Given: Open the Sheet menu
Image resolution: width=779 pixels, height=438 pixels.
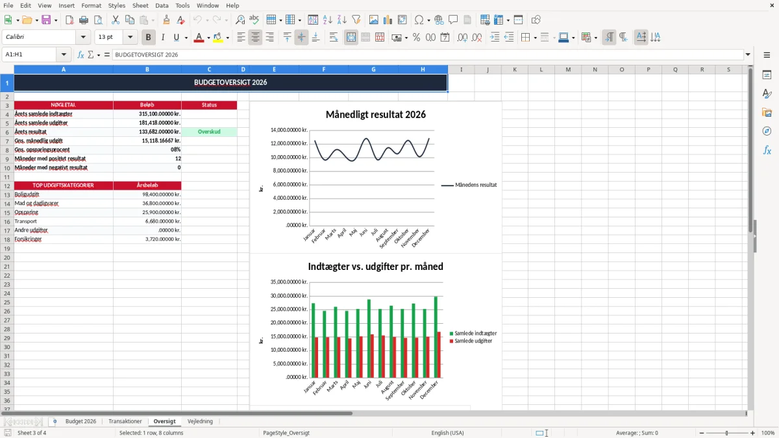Looking at the screenshot, I should 140,5.
